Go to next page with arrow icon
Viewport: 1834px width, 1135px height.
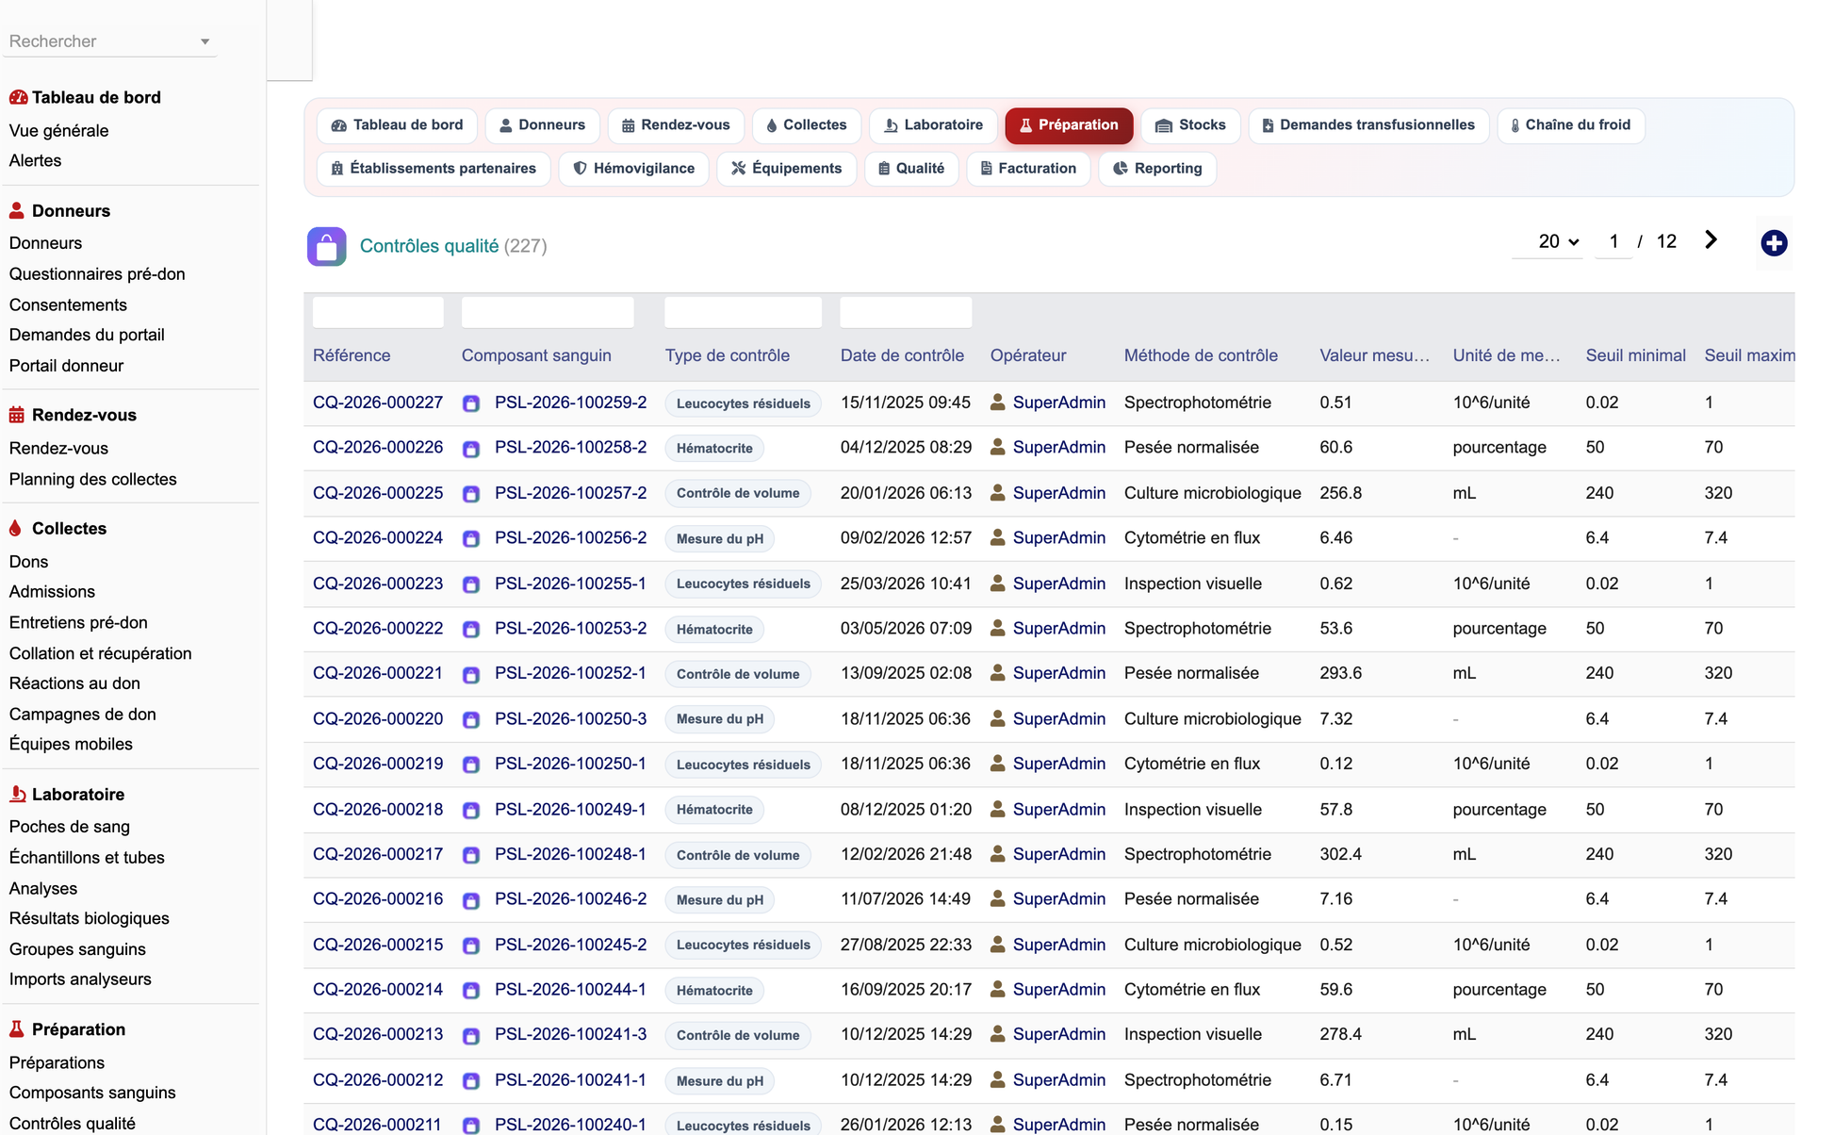tap(1711, 240)
